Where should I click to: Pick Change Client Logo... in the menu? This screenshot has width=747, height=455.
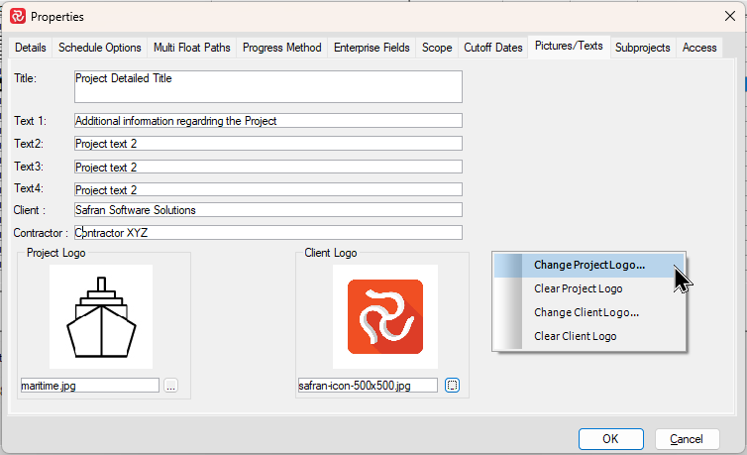coord(586,312)
